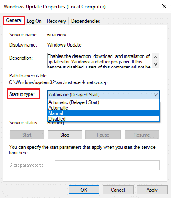The height and width of the screenshot is (198, 171).
Task: Open the Dependencies tab
Action: 85,21
